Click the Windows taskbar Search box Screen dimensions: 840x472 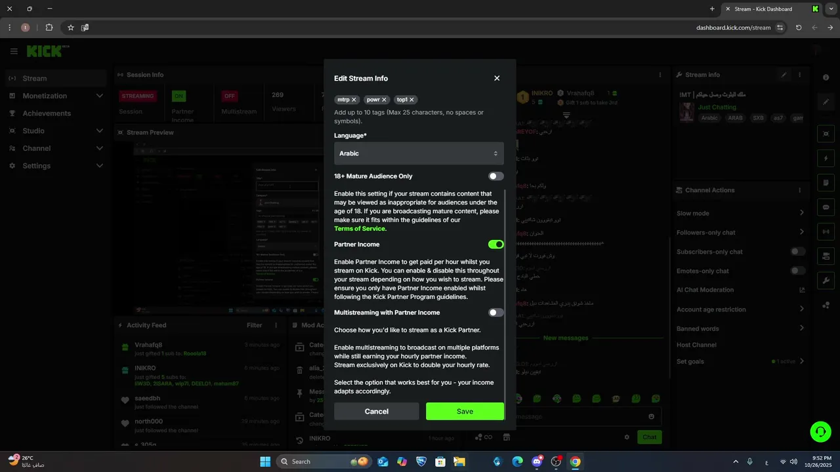[x=324, y=462]
